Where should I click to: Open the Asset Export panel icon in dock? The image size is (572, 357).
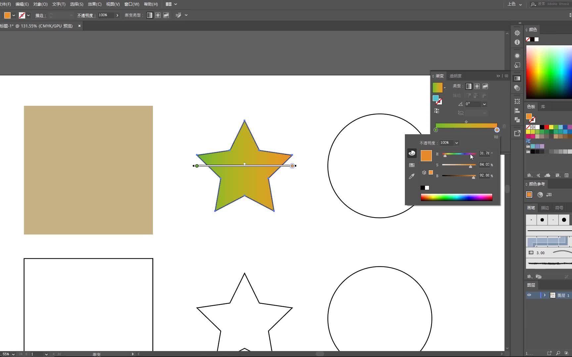coord(517,133)
